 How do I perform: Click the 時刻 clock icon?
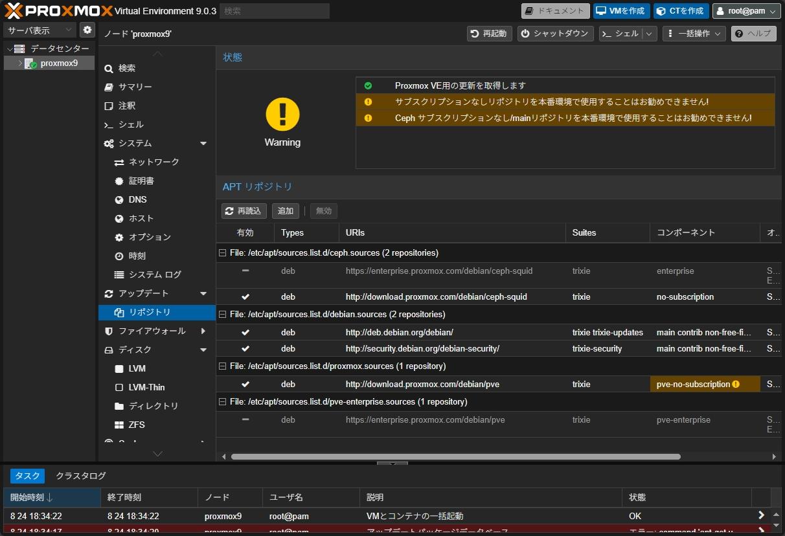pyautogui.click(x=119, y=256)
